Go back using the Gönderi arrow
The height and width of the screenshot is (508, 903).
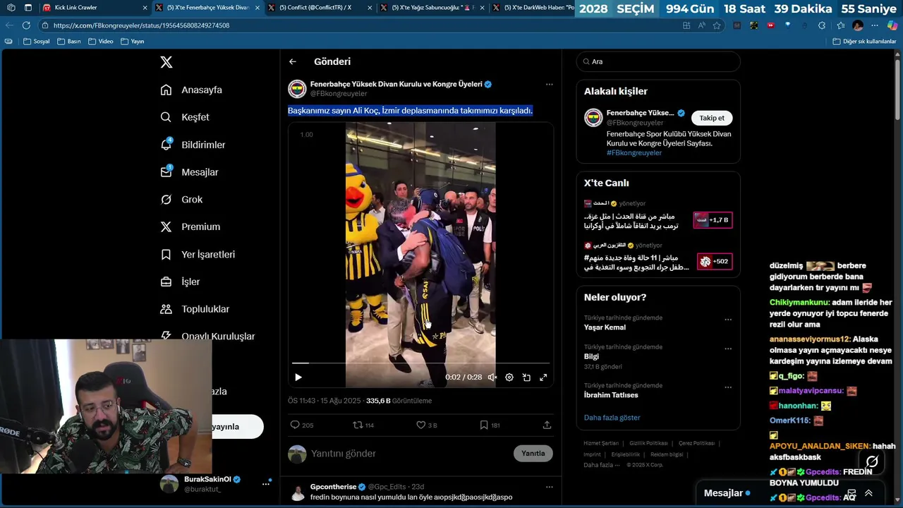click(292, 61)
